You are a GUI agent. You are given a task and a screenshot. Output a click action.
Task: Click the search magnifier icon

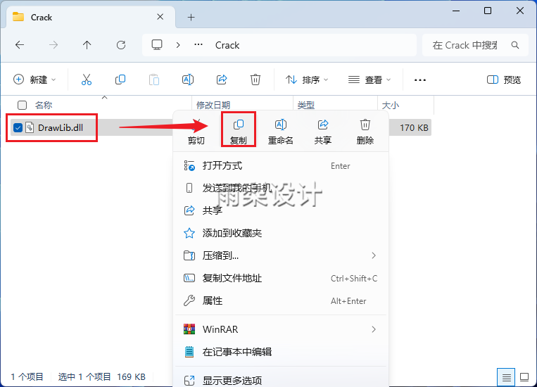514,45
